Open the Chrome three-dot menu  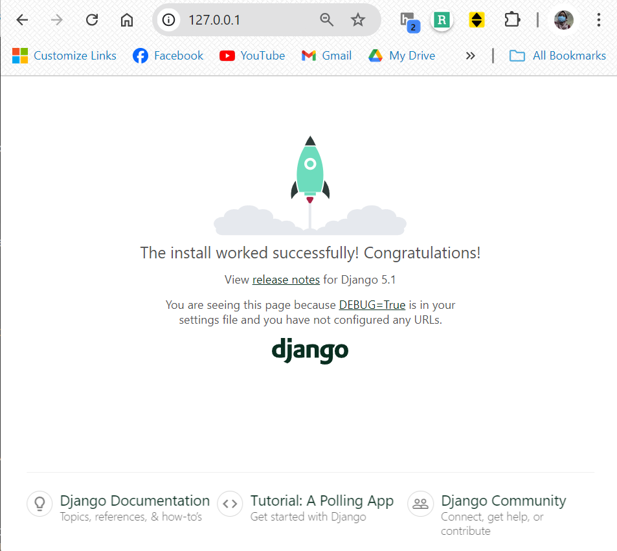(599, 20)
